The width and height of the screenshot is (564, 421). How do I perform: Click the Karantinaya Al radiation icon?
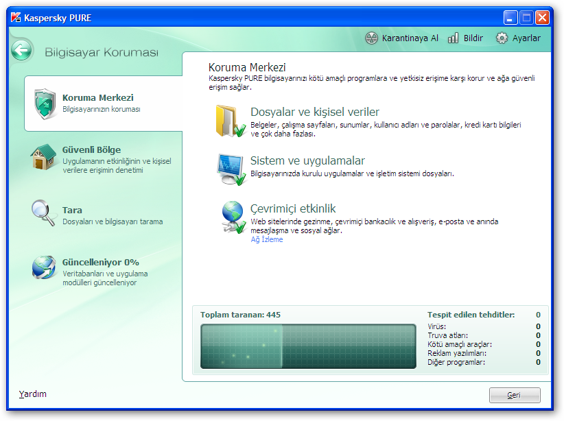point(371,38)
